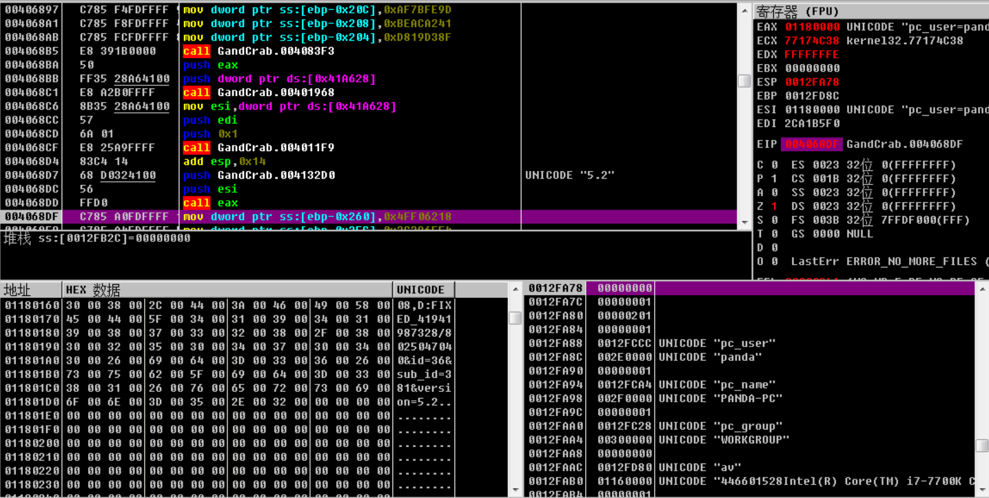Select dump row at address 011801D0
The image size is (989, 498).
click(x=254, y=401)
